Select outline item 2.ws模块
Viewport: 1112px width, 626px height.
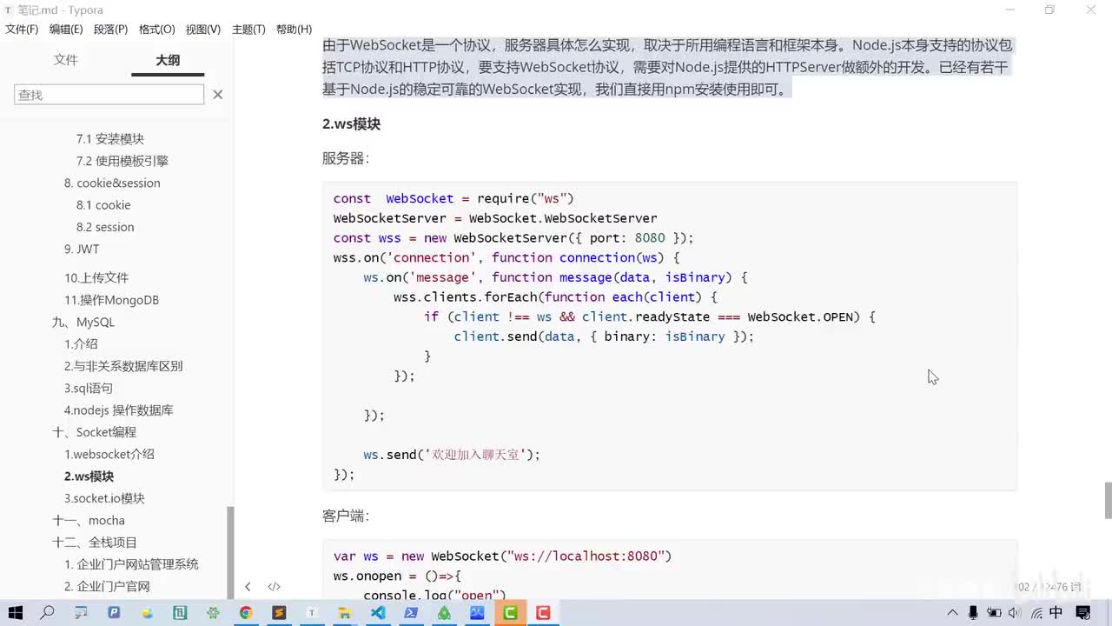(89, 476)
